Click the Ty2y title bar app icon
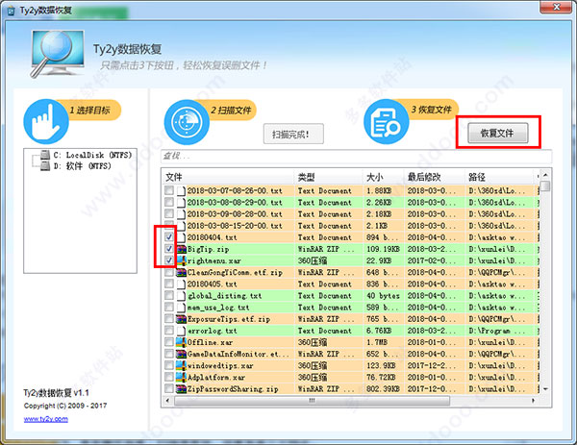577x445 pixels. 11,11
